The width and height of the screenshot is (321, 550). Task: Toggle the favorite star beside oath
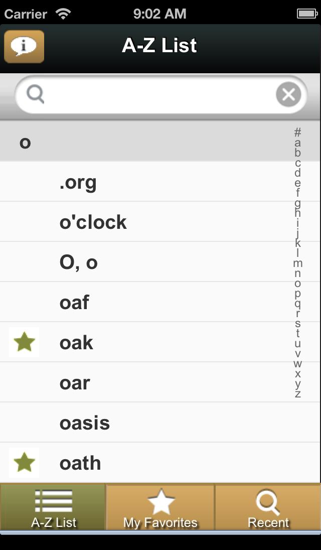[x=24, y=463]
